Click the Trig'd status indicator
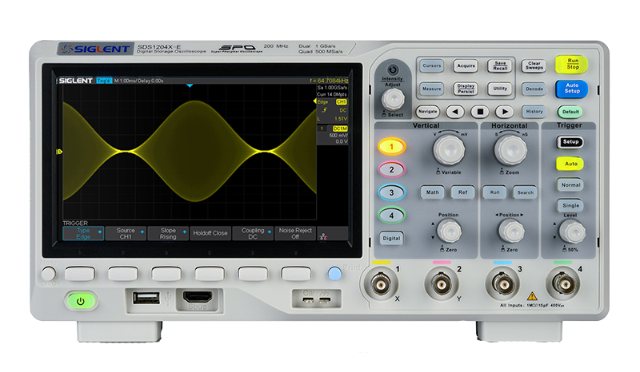The width and height of the screenshot is (640, 372). [x=104, y=81]
